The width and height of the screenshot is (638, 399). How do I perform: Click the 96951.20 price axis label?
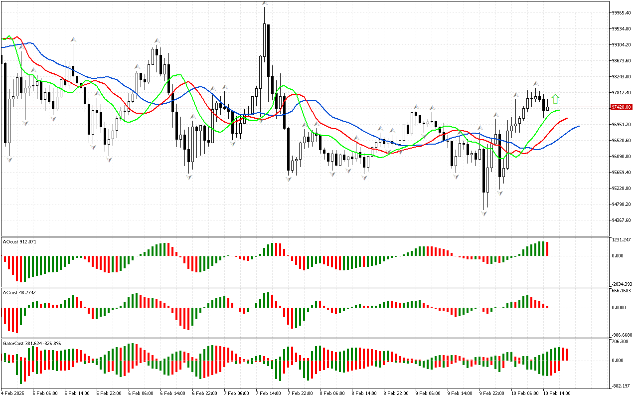tap(622, 125)
